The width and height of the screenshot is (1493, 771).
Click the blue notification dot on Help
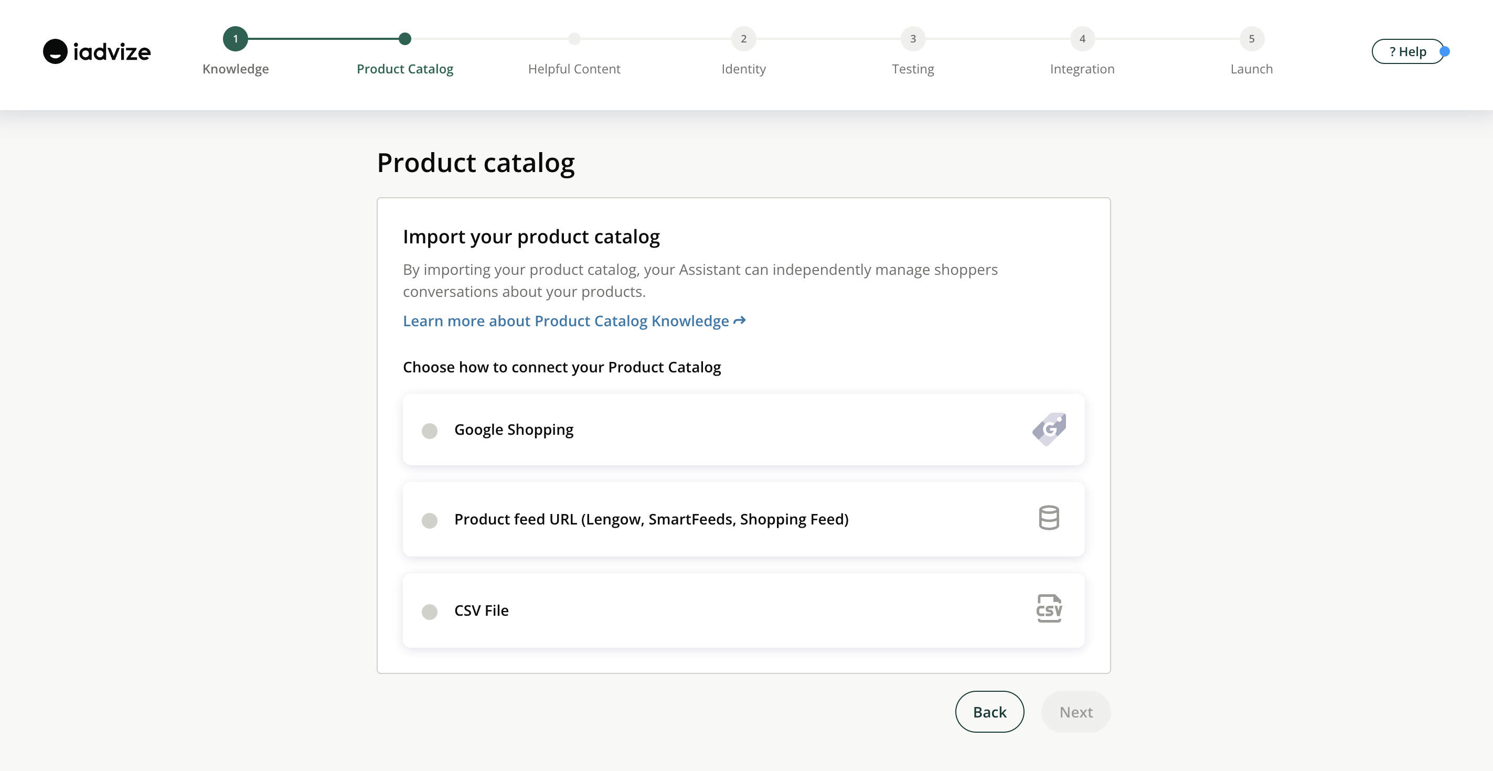1444,51
